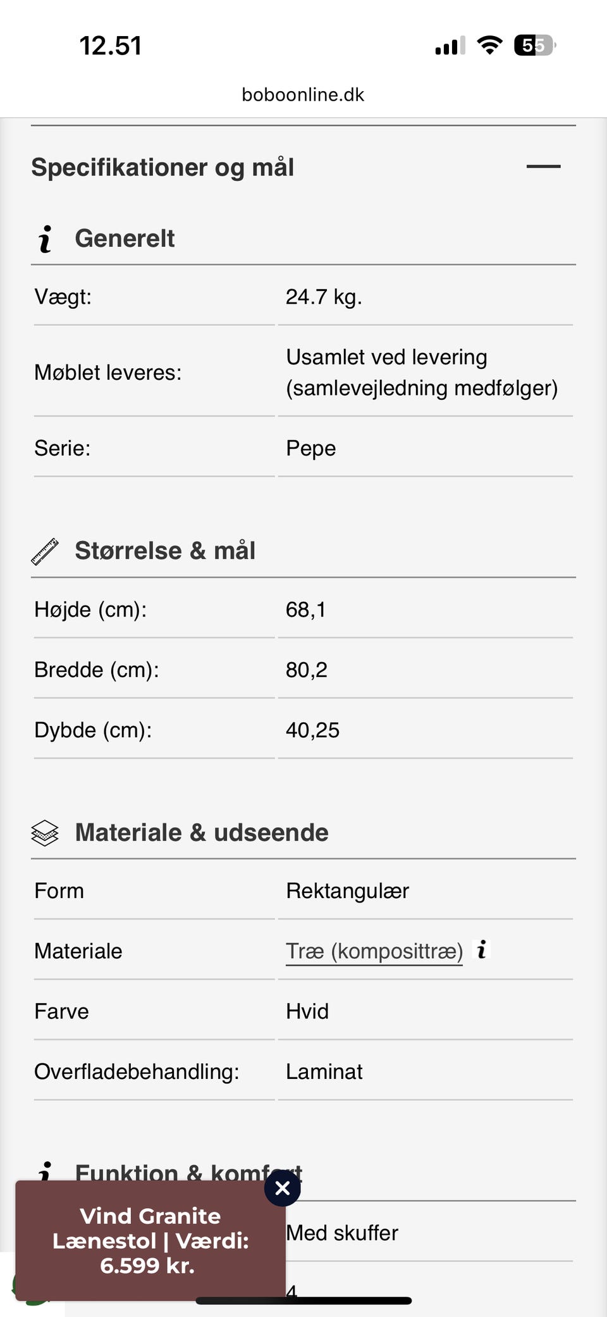Tap the boboonline.dk address bar

pos(303,95)
